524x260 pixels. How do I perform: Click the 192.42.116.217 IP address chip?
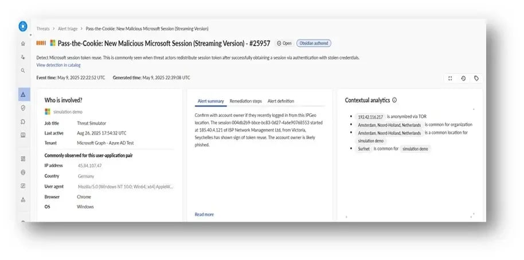coord(370,117)
